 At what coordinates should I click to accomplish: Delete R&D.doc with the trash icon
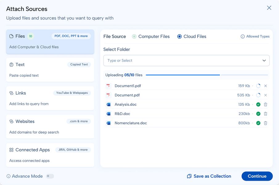point(265,114)
